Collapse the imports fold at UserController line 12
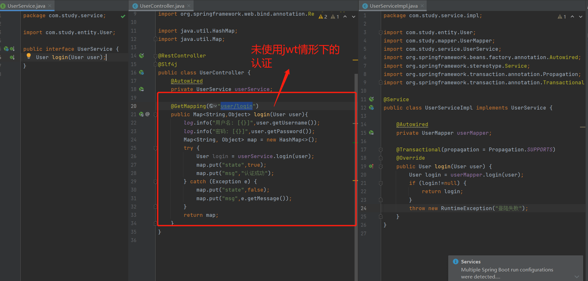588x281 pixels. point(156,39)
